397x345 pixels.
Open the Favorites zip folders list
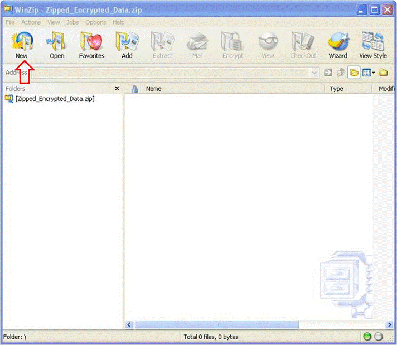click(x=91, y=45)
